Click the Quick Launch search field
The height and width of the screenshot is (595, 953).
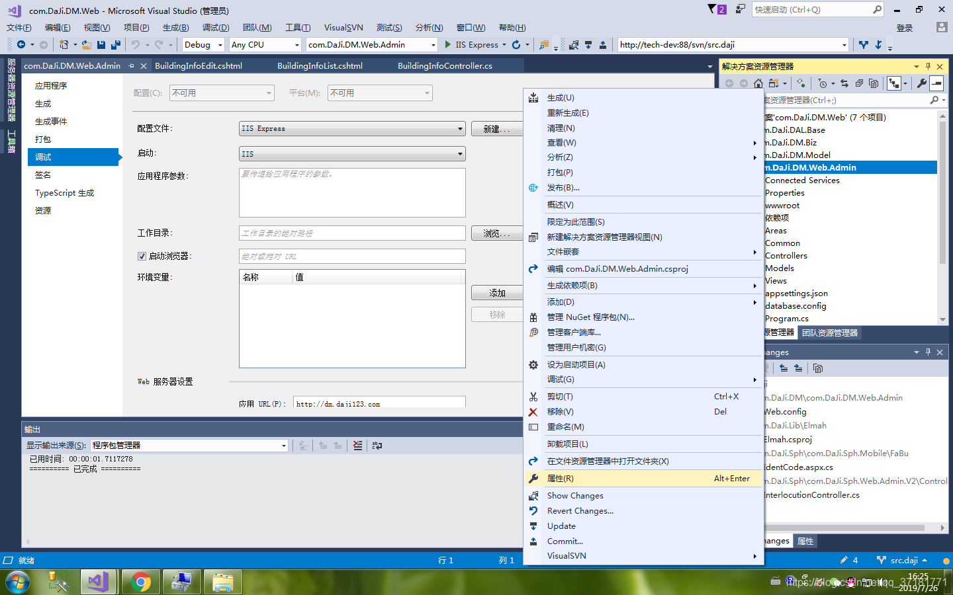point(818,9)
